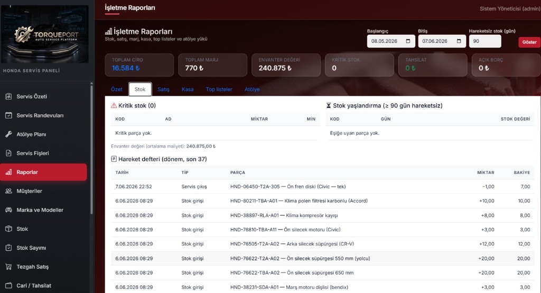Image resolution: width=541 pixels, height=293 pixels.
Task: Click the Kritik Stok summary card
Action: (x=359, y=65)
